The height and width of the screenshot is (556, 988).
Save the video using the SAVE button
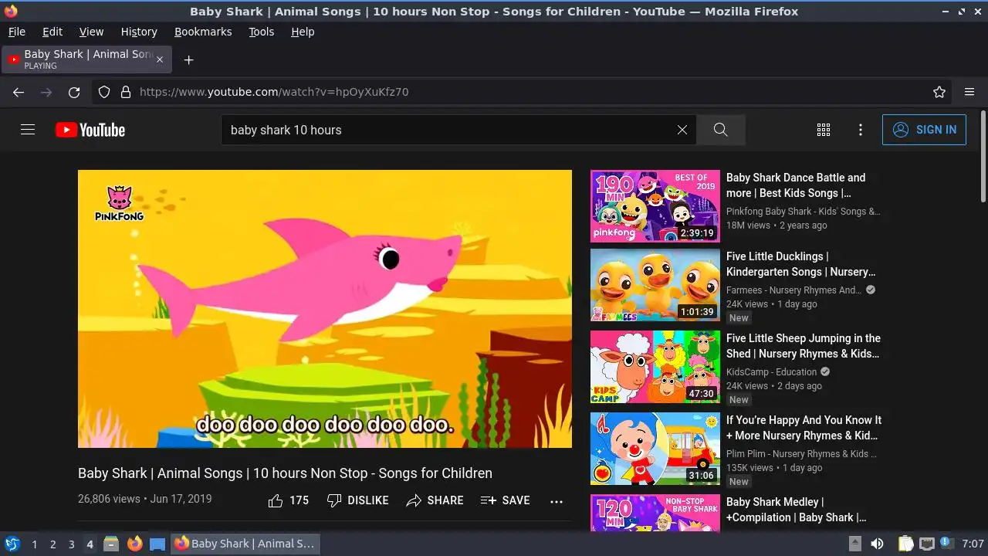[x=505, y=500]
